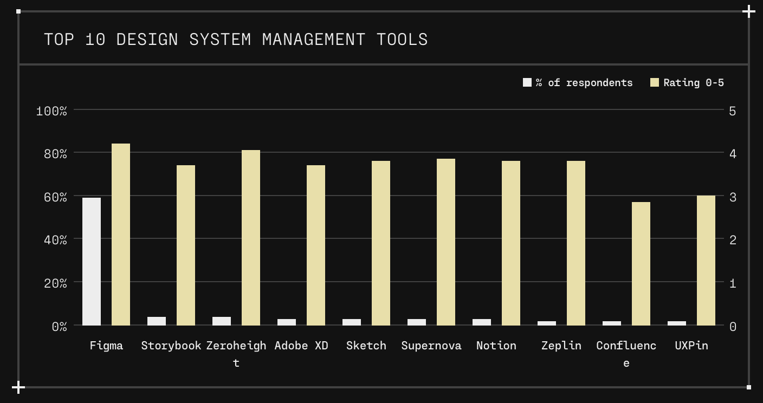Select Notion's yellow rating bar
The height and width of the screenshot is (403, 763).
[511, 243]
